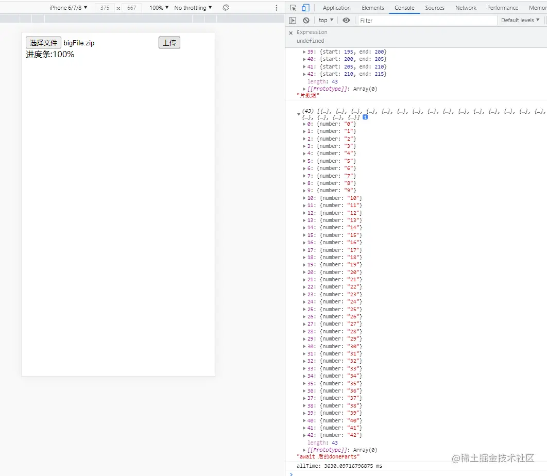547x476 pixels.
Task: Expand entry 42: {number: "42"}
Action: pos(304,435)
